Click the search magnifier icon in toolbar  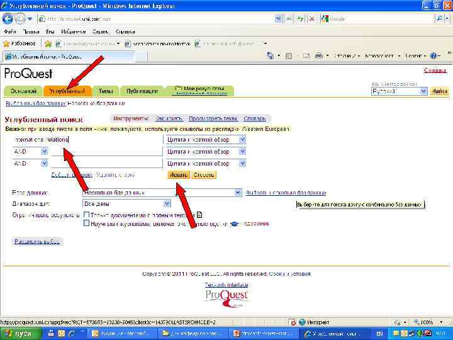click(x=439, y=19)
